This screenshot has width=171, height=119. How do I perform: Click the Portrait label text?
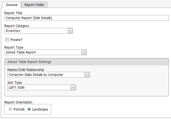[x=19, y=109]
